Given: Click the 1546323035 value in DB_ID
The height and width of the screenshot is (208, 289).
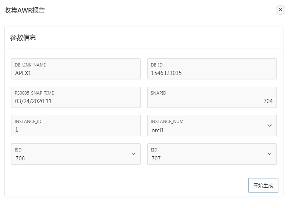Looking at the screenshot, I should tap(166, 73).
